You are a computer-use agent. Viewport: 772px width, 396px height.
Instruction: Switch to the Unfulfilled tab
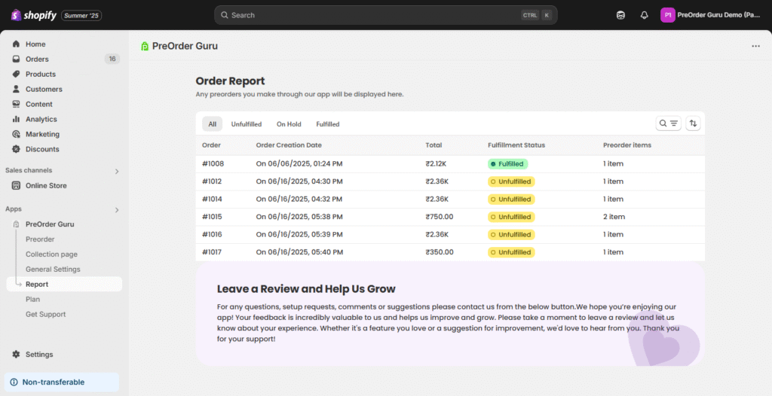click(x=247, y=124)
